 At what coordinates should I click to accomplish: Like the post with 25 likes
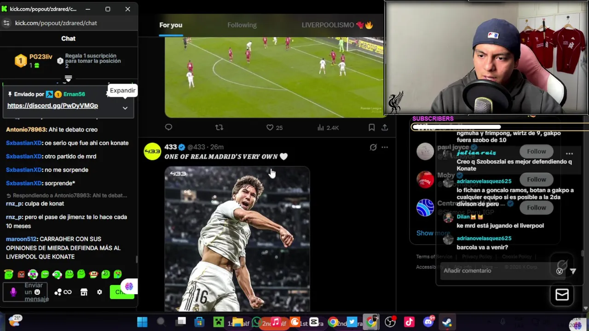(274, 127)
